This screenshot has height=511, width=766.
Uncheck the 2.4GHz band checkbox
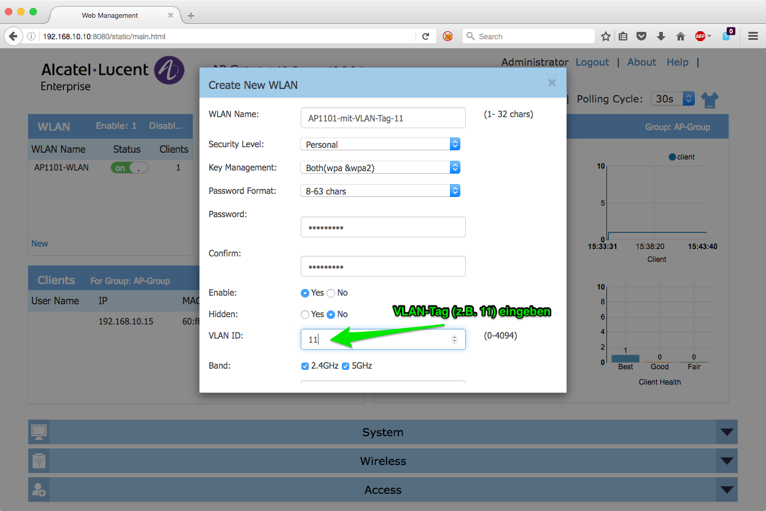305,366
